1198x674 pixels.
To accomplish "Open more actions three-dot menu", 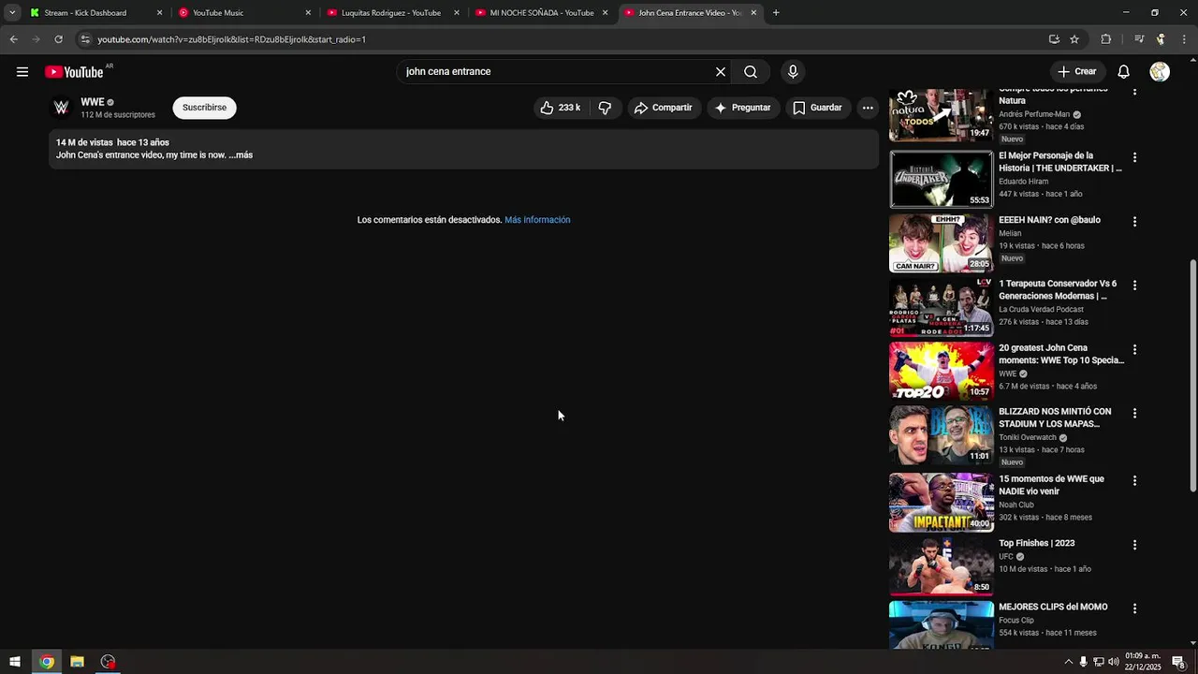I will (x=868, y=108).
